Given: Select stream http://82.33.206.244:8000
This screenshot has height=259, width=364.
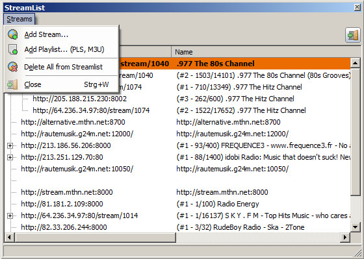Looking at the screenshot, I should pyautogui.click(x=64, y=227).
